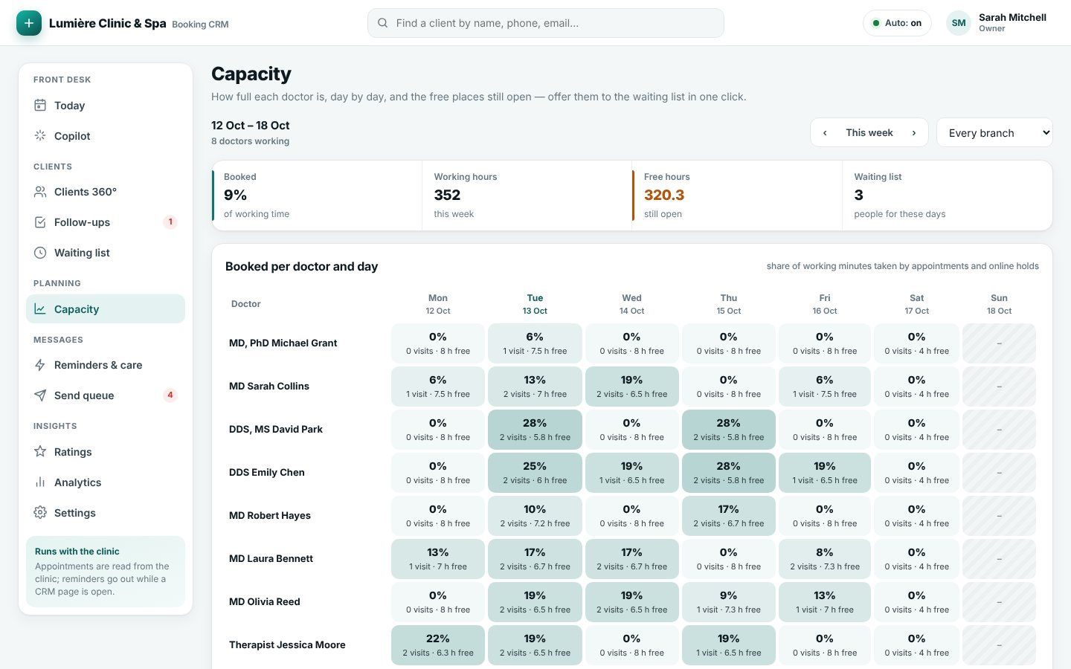Click David Park's Thursday 28% cell
The width and height of the screenshot is (1071, 669).
(x=729, y=430)
